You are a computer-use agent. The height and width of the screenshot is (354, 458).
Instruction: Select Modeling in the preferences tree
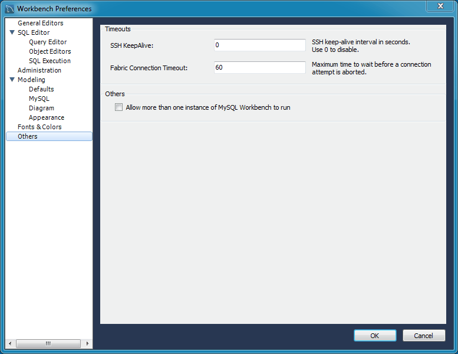(x=31, y=80)
